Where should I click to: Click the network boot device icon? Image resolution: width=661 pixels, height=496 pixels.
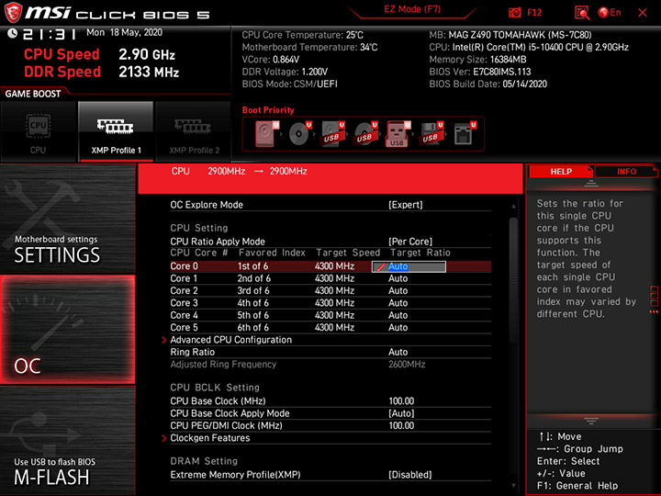coord(465,134)
